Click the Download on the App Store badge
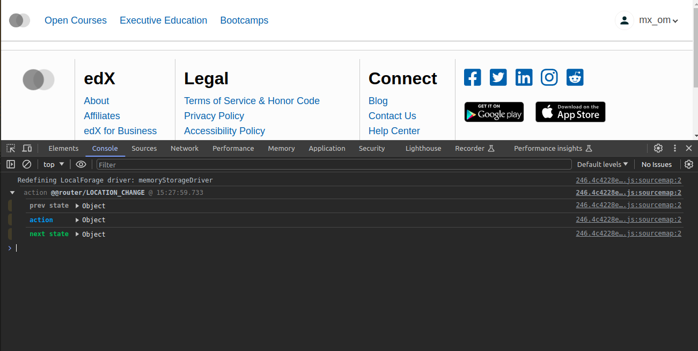Screen dimensions: 698x351 click(x=570, y=112)
